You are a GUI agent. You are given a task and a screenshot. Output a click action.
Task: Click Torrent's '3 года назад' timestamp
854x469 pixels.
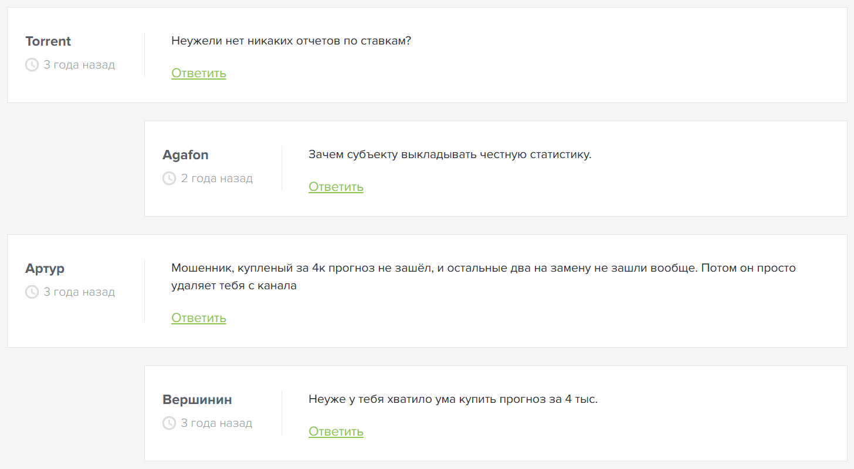click(x=79, y=65)
